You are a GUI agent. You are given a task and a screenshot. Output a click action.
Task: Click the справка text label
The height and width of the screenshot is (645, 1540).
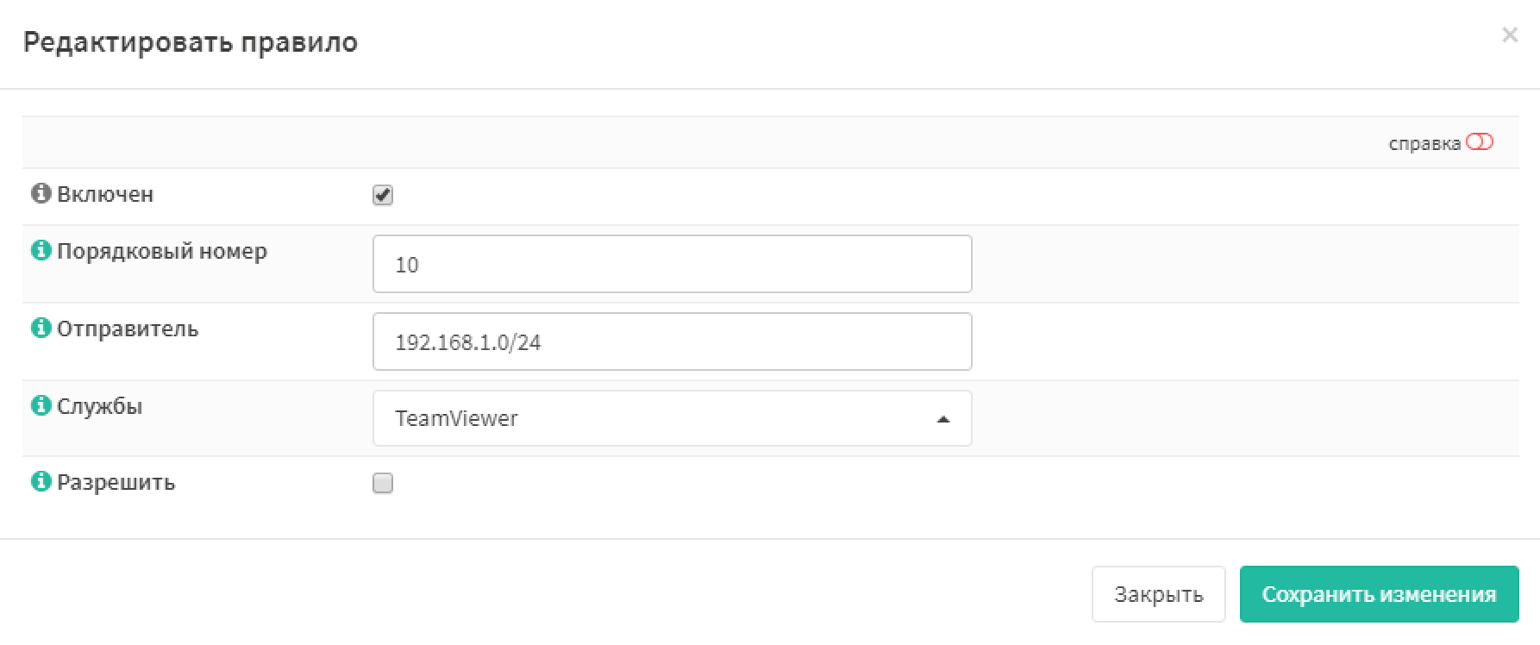pyautogui.click(x=1424, y=144)
